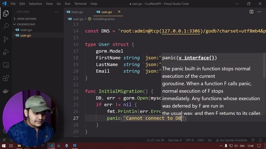Click Ln 27, Col 36 status item
266x149 pixels.
click(x=155, y=140)
